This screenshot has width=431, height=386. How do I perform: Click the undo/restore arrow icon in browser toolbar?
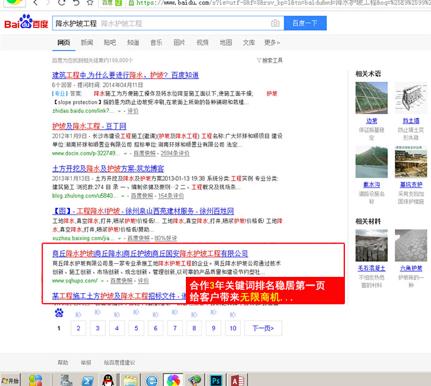pyautogui.click(x=76, y=2)
